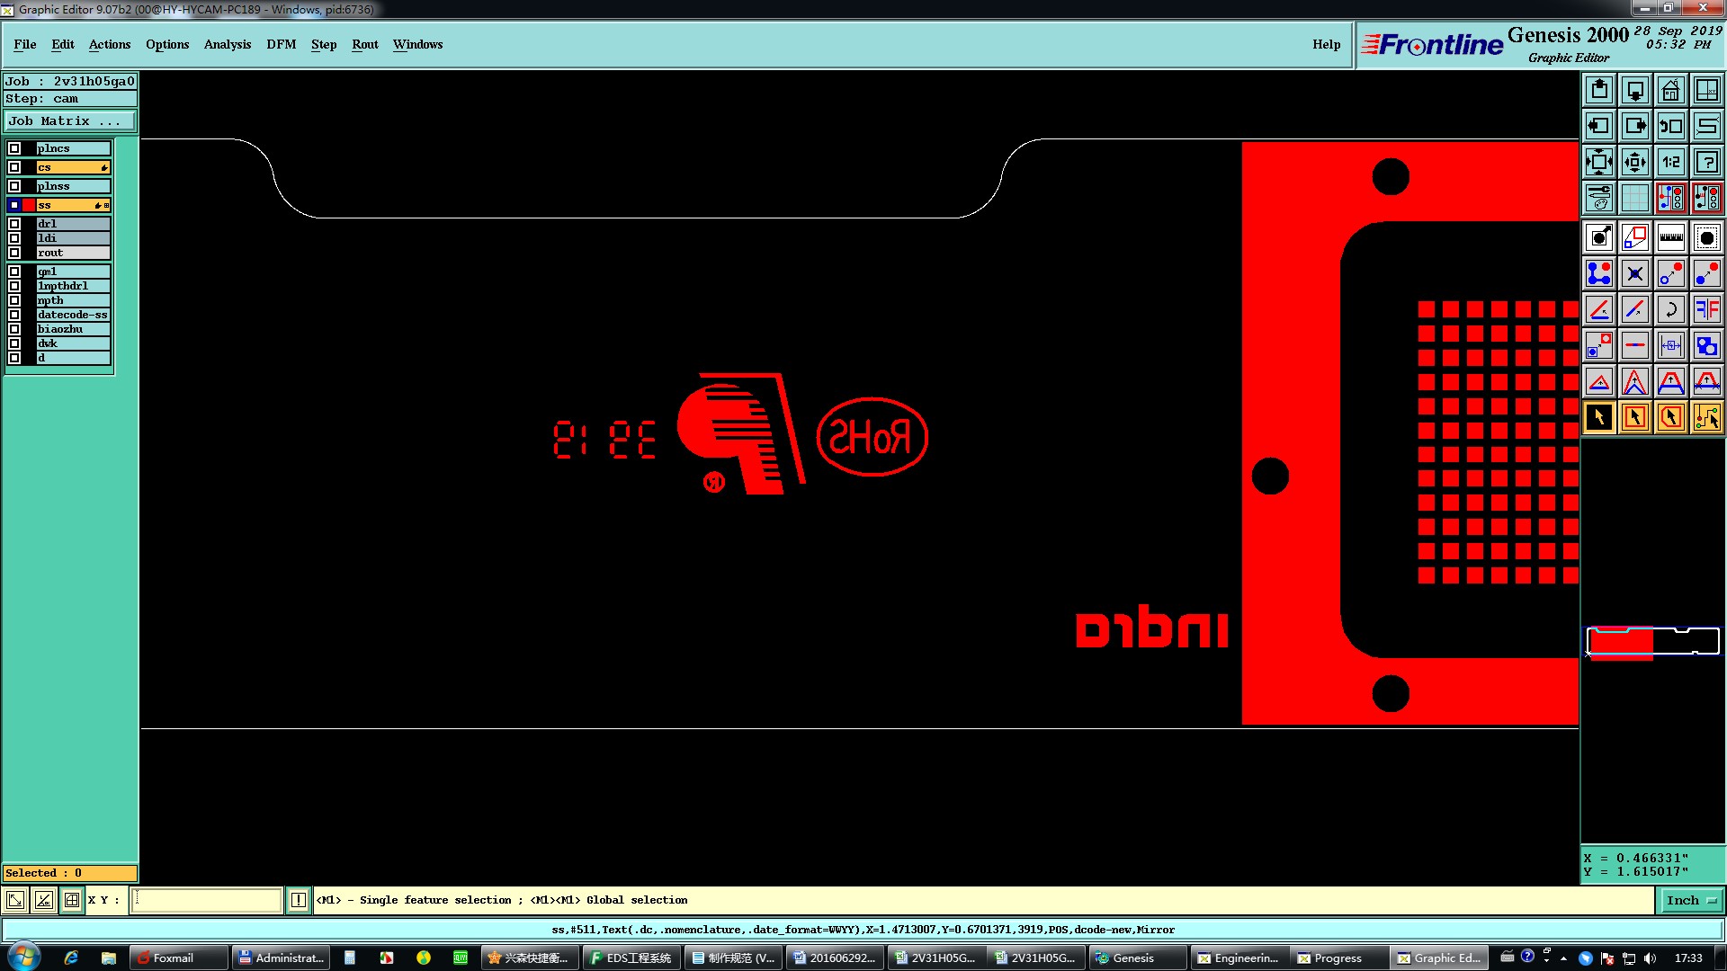Select the ruler measure tool

click(x=1670, y=237)
